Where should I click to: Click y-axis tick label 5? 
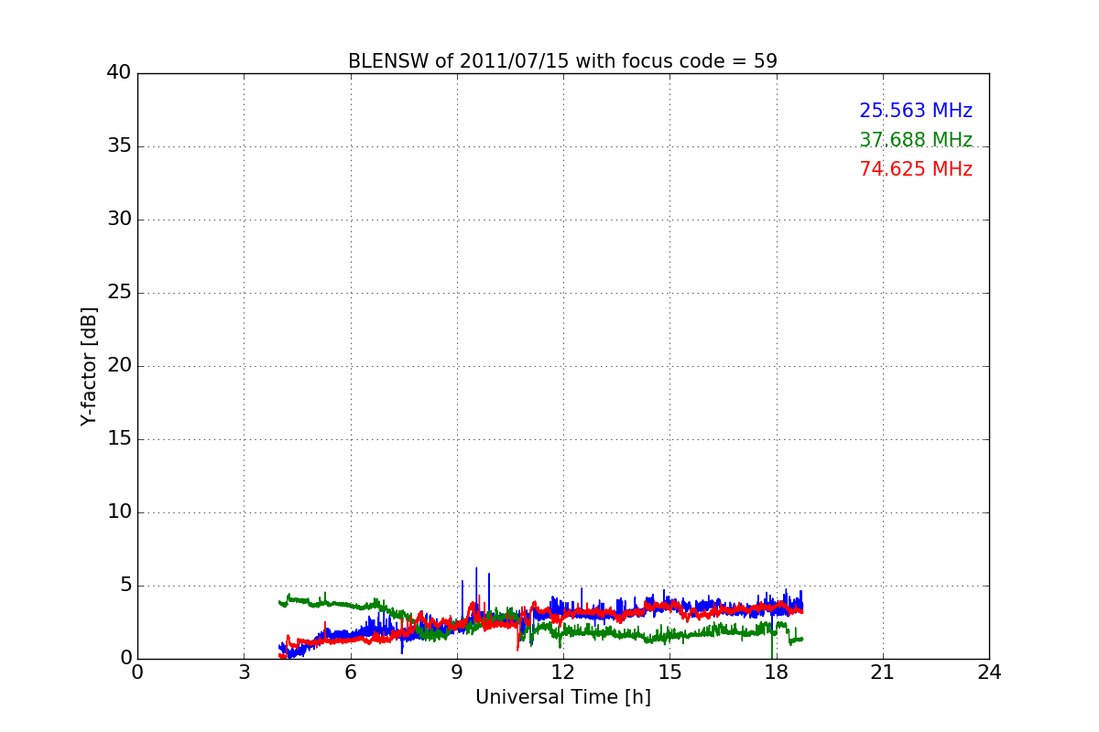pyautogui.click(x=125, y=586)
